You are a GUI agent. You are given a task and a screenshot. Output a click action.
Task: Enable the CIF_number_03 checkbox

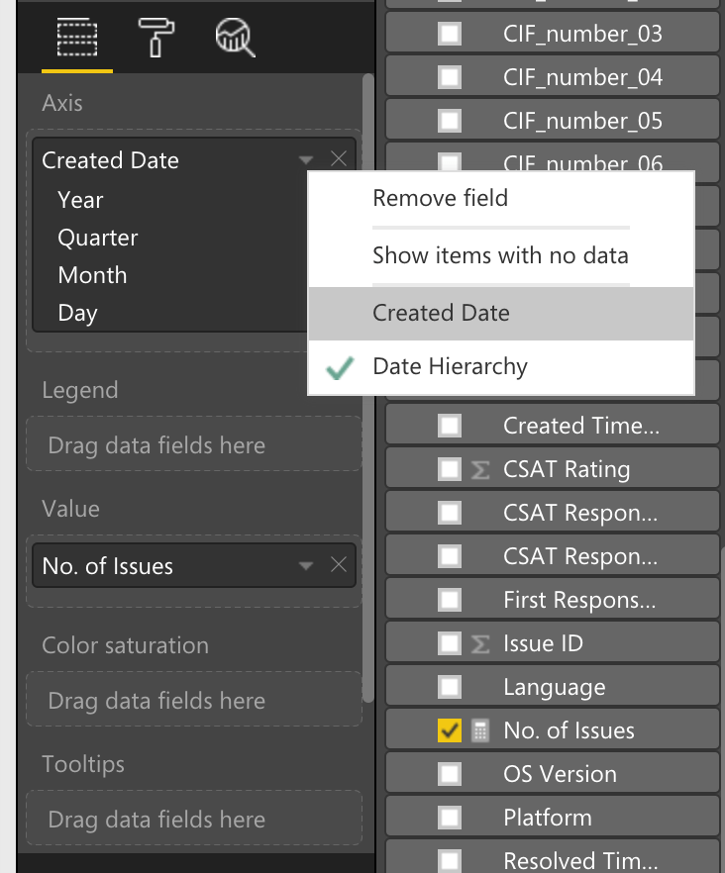tap(450, 35)
